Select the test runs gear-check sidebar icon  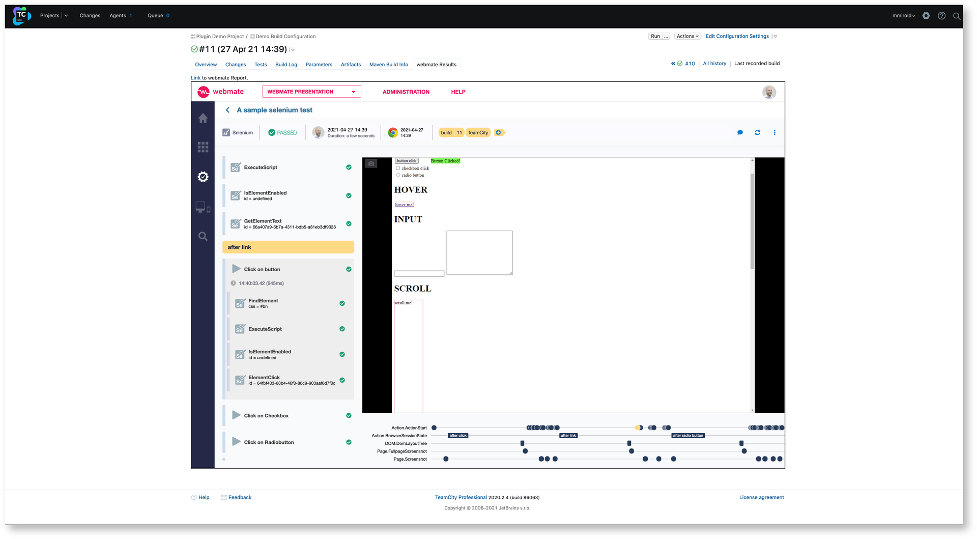pos(203,177)
